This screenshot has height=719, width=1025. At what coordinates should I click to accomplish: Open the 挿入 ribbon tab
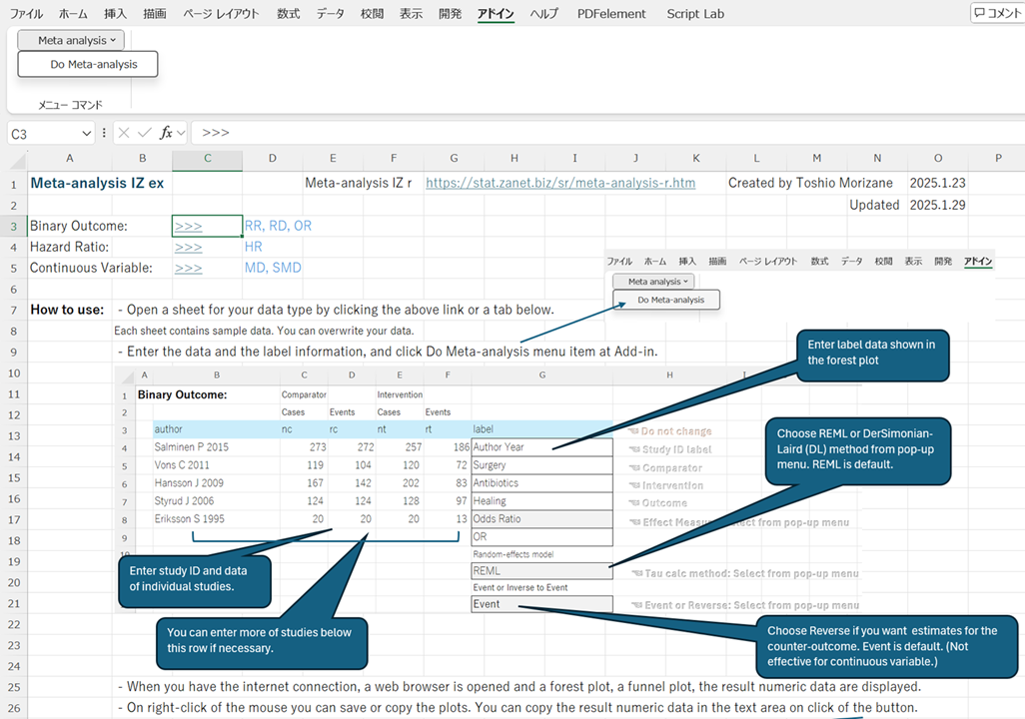click(115, 14)
